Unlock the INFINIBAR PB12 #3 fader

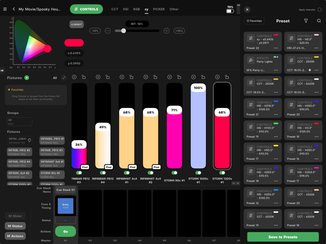(84, 77)
